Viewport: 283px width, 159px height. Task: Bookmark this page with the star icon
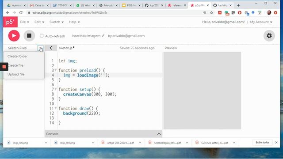pos(211,13)
